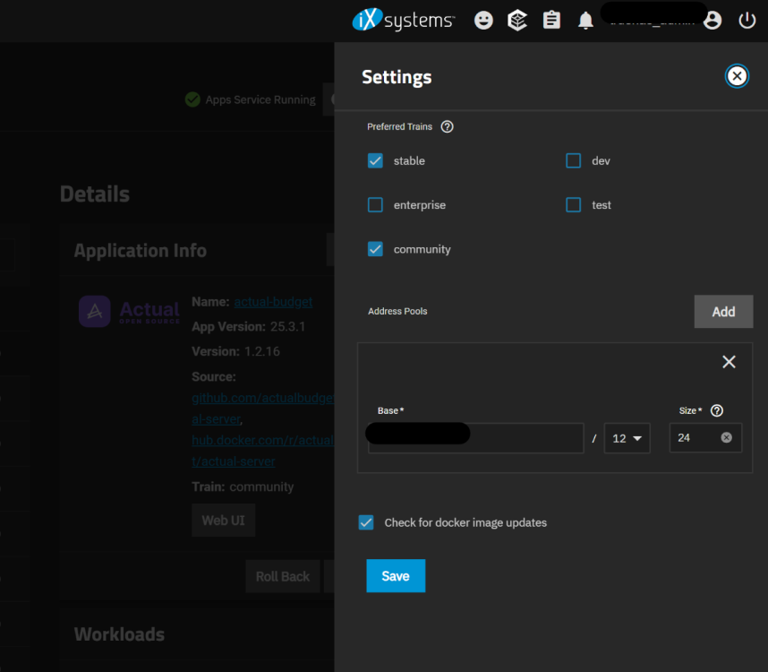Click the power button icon
This screenshot has height=672, width=768.
pyautogui.click(x=747, y=21)
